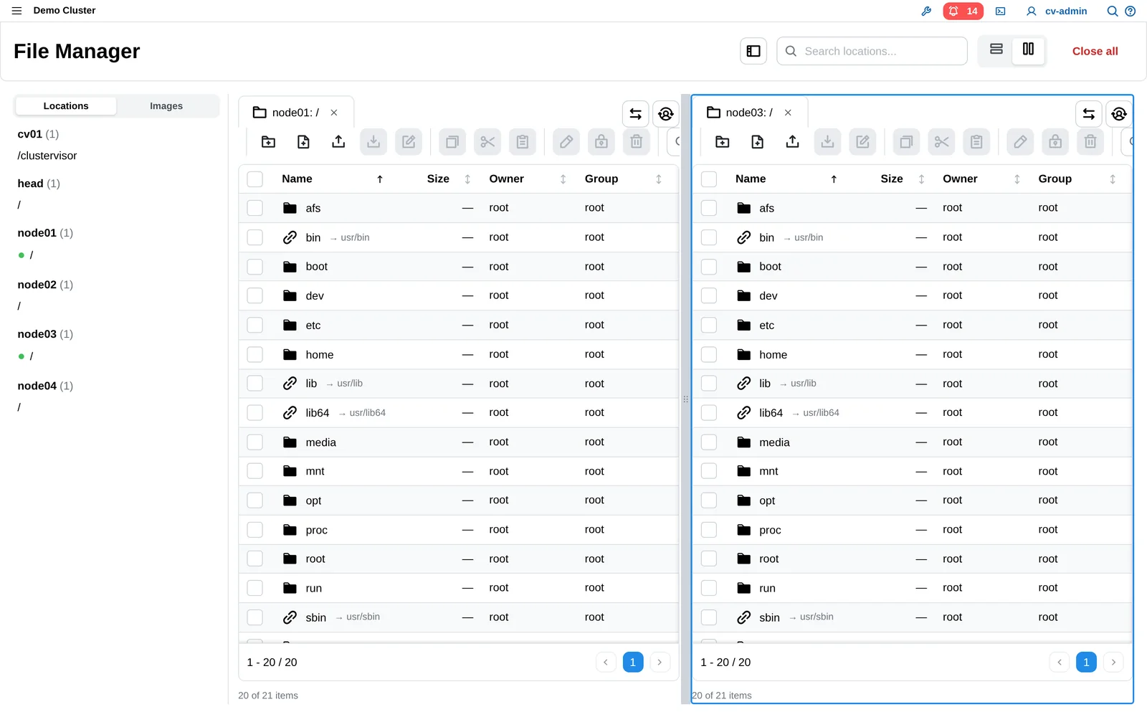Select the node01: / pane tab
The image size is (1147, 717).
(x=295, y=113)
